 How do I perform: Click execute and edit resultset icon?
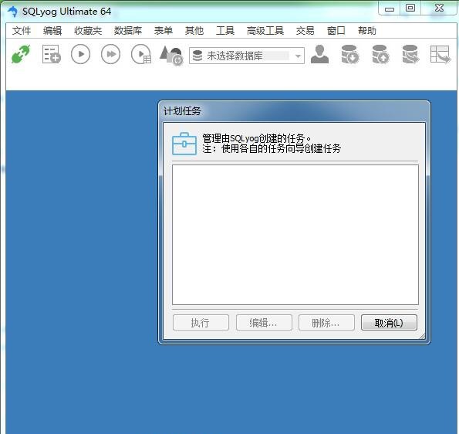pyautogui.click(x=141, y=54)
